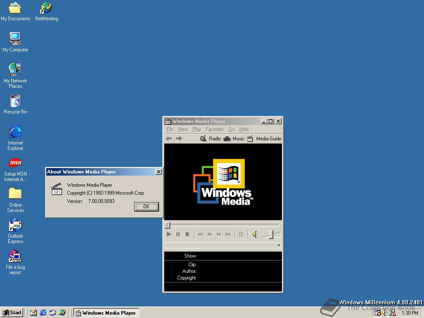Click OK in About Windows Media Player dialog

(x=146, y=207)
